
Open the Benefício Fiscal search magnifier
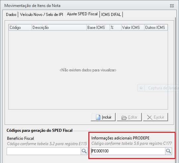pos(84,151)
